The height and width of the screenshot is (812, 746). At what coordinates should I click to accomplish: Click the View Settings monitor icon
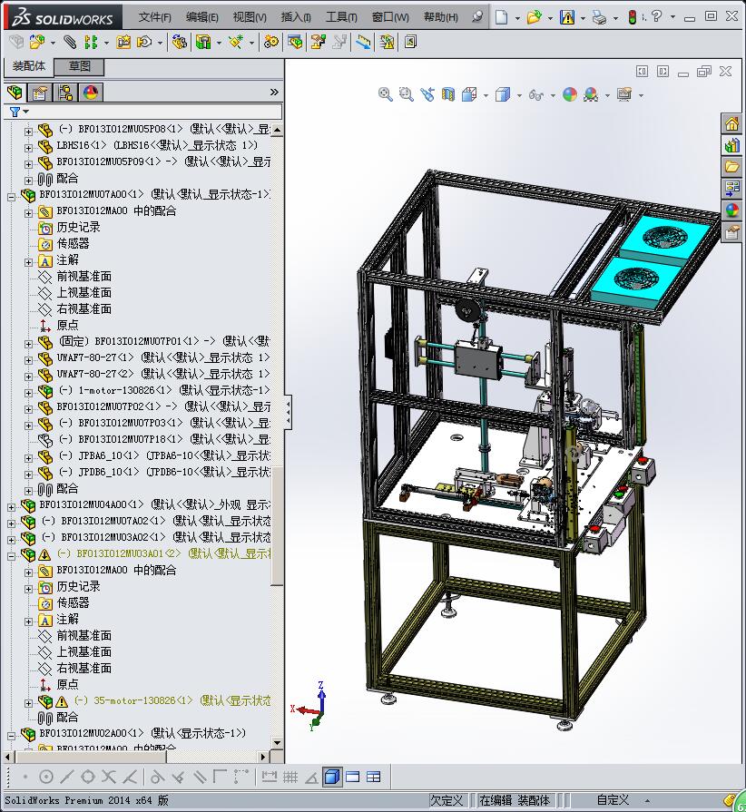624,94
